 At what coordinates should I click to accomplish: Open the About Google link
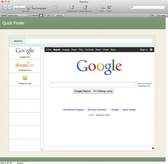click(x=129, y=110)
